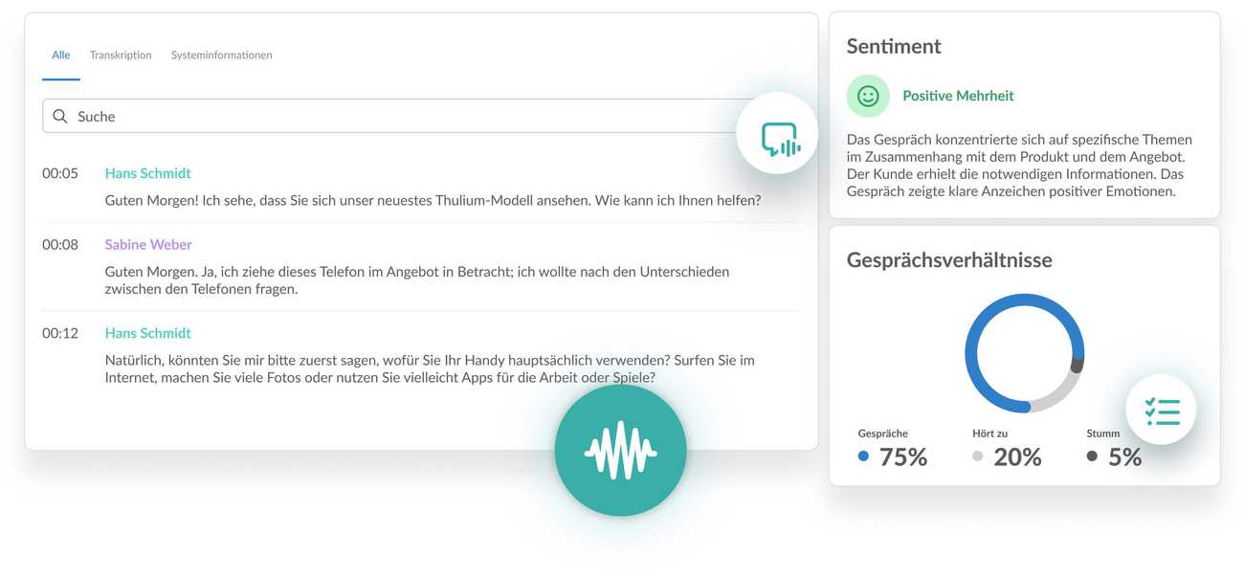1244x578 pixels.
Task: Click the black dot next to Stumm
Action: [x=1091, y=456]
